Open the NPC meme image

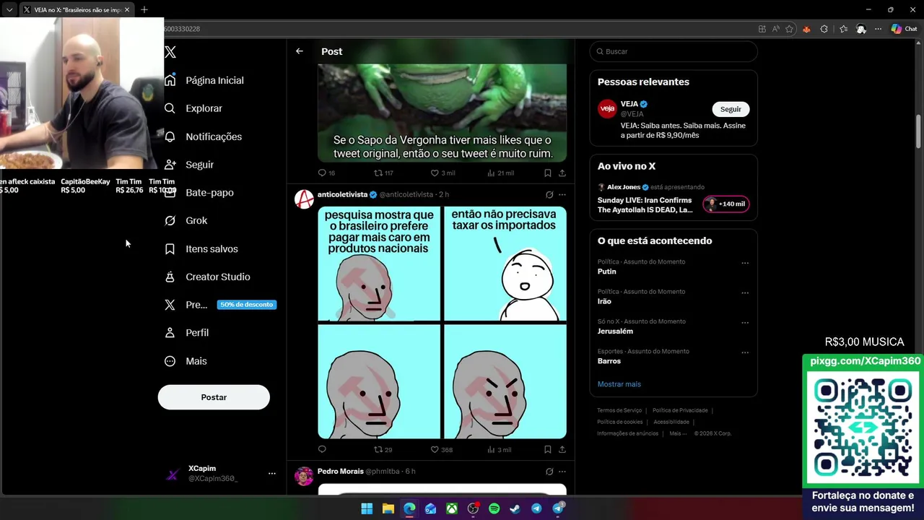442,322
